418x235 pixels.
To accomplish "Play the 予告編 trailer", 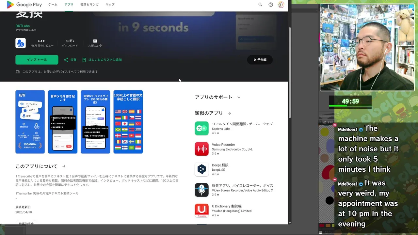I will pyautogui.click(x=260, y=60).
